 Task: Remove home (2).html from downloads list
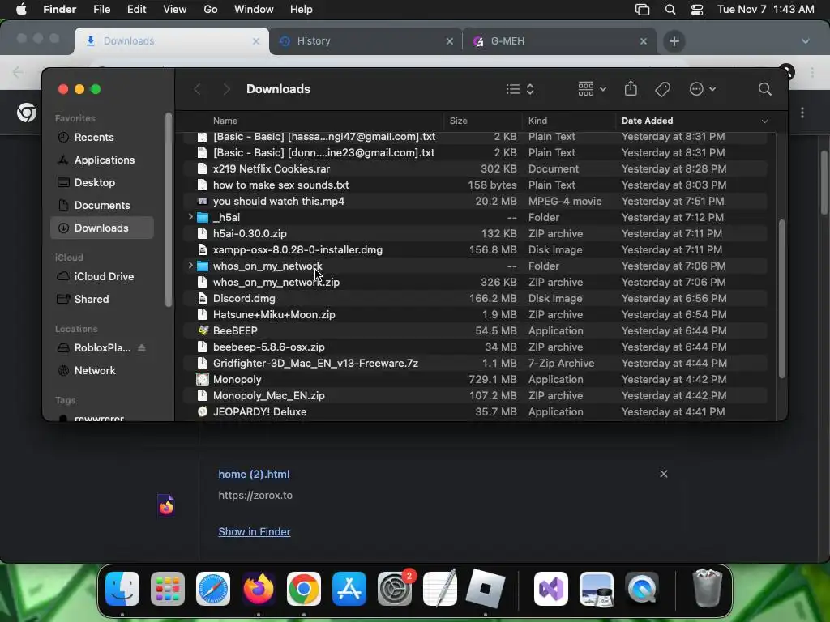click(663, 474)
